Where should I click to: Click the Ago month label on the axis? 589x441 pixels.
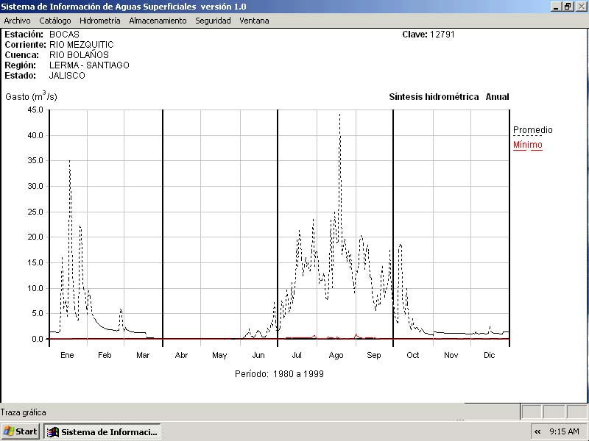point(336,355)
